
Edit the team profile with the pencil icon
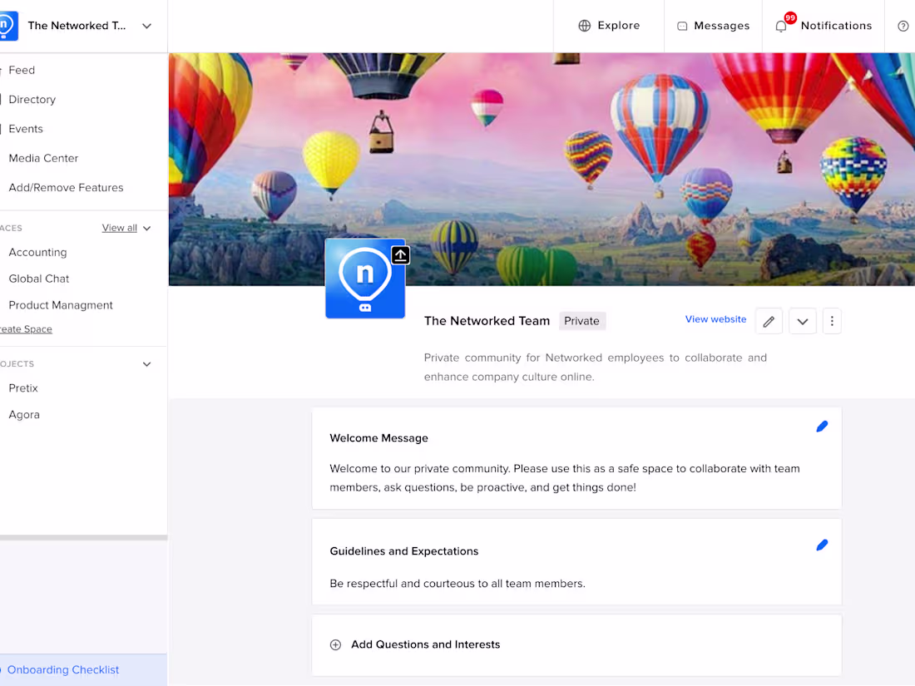pyautogui.click(x=769, y=321)
